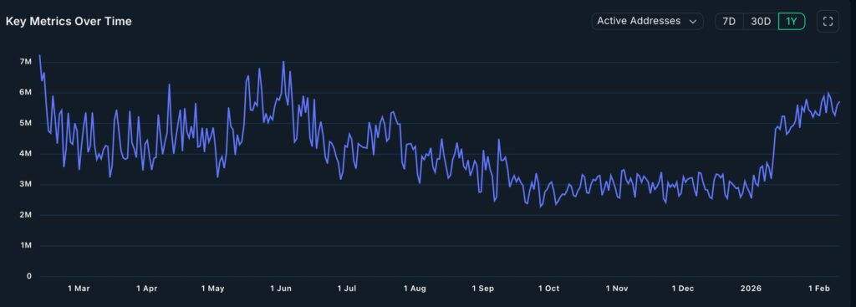Image resolution: width=856 pixels, height=307 pixels.
Task: Click the 0 y-axis label
Action: point(29,276)
